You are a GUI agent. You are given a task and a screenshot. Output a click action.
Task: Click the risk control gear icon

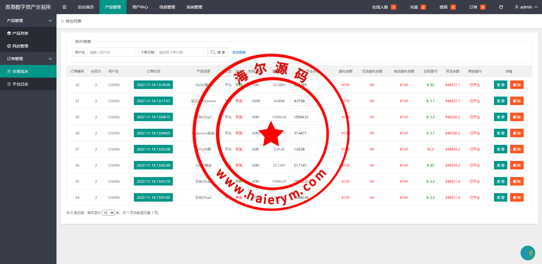(9, 46)
